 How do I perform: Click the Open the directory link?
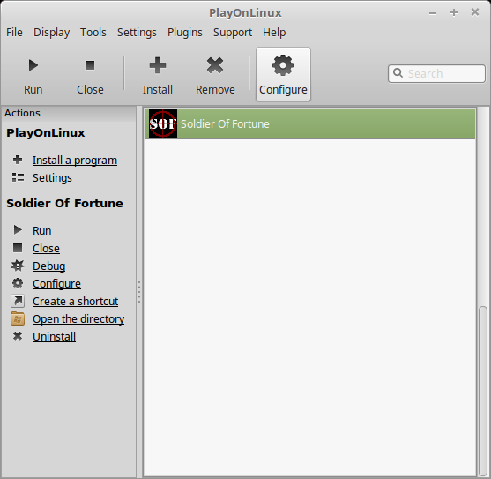pos(78,319)
